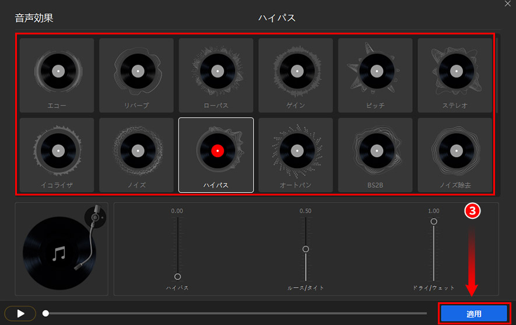Click the ハイパス slider handle
This screenshot has height=325, width=516.
click(x=177, y=277)
